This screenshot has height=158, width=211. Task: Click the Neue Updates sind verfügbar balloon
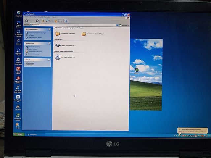click(x=192, y=130)
